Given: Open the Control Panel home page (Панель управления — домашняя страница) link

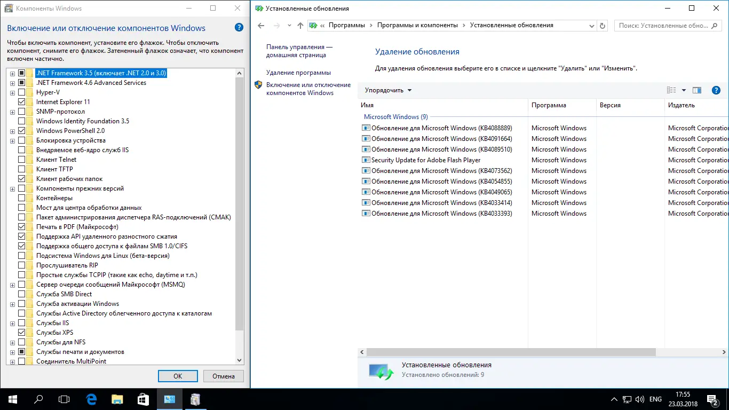Looking at the screenshot, I should click(299, 51).
